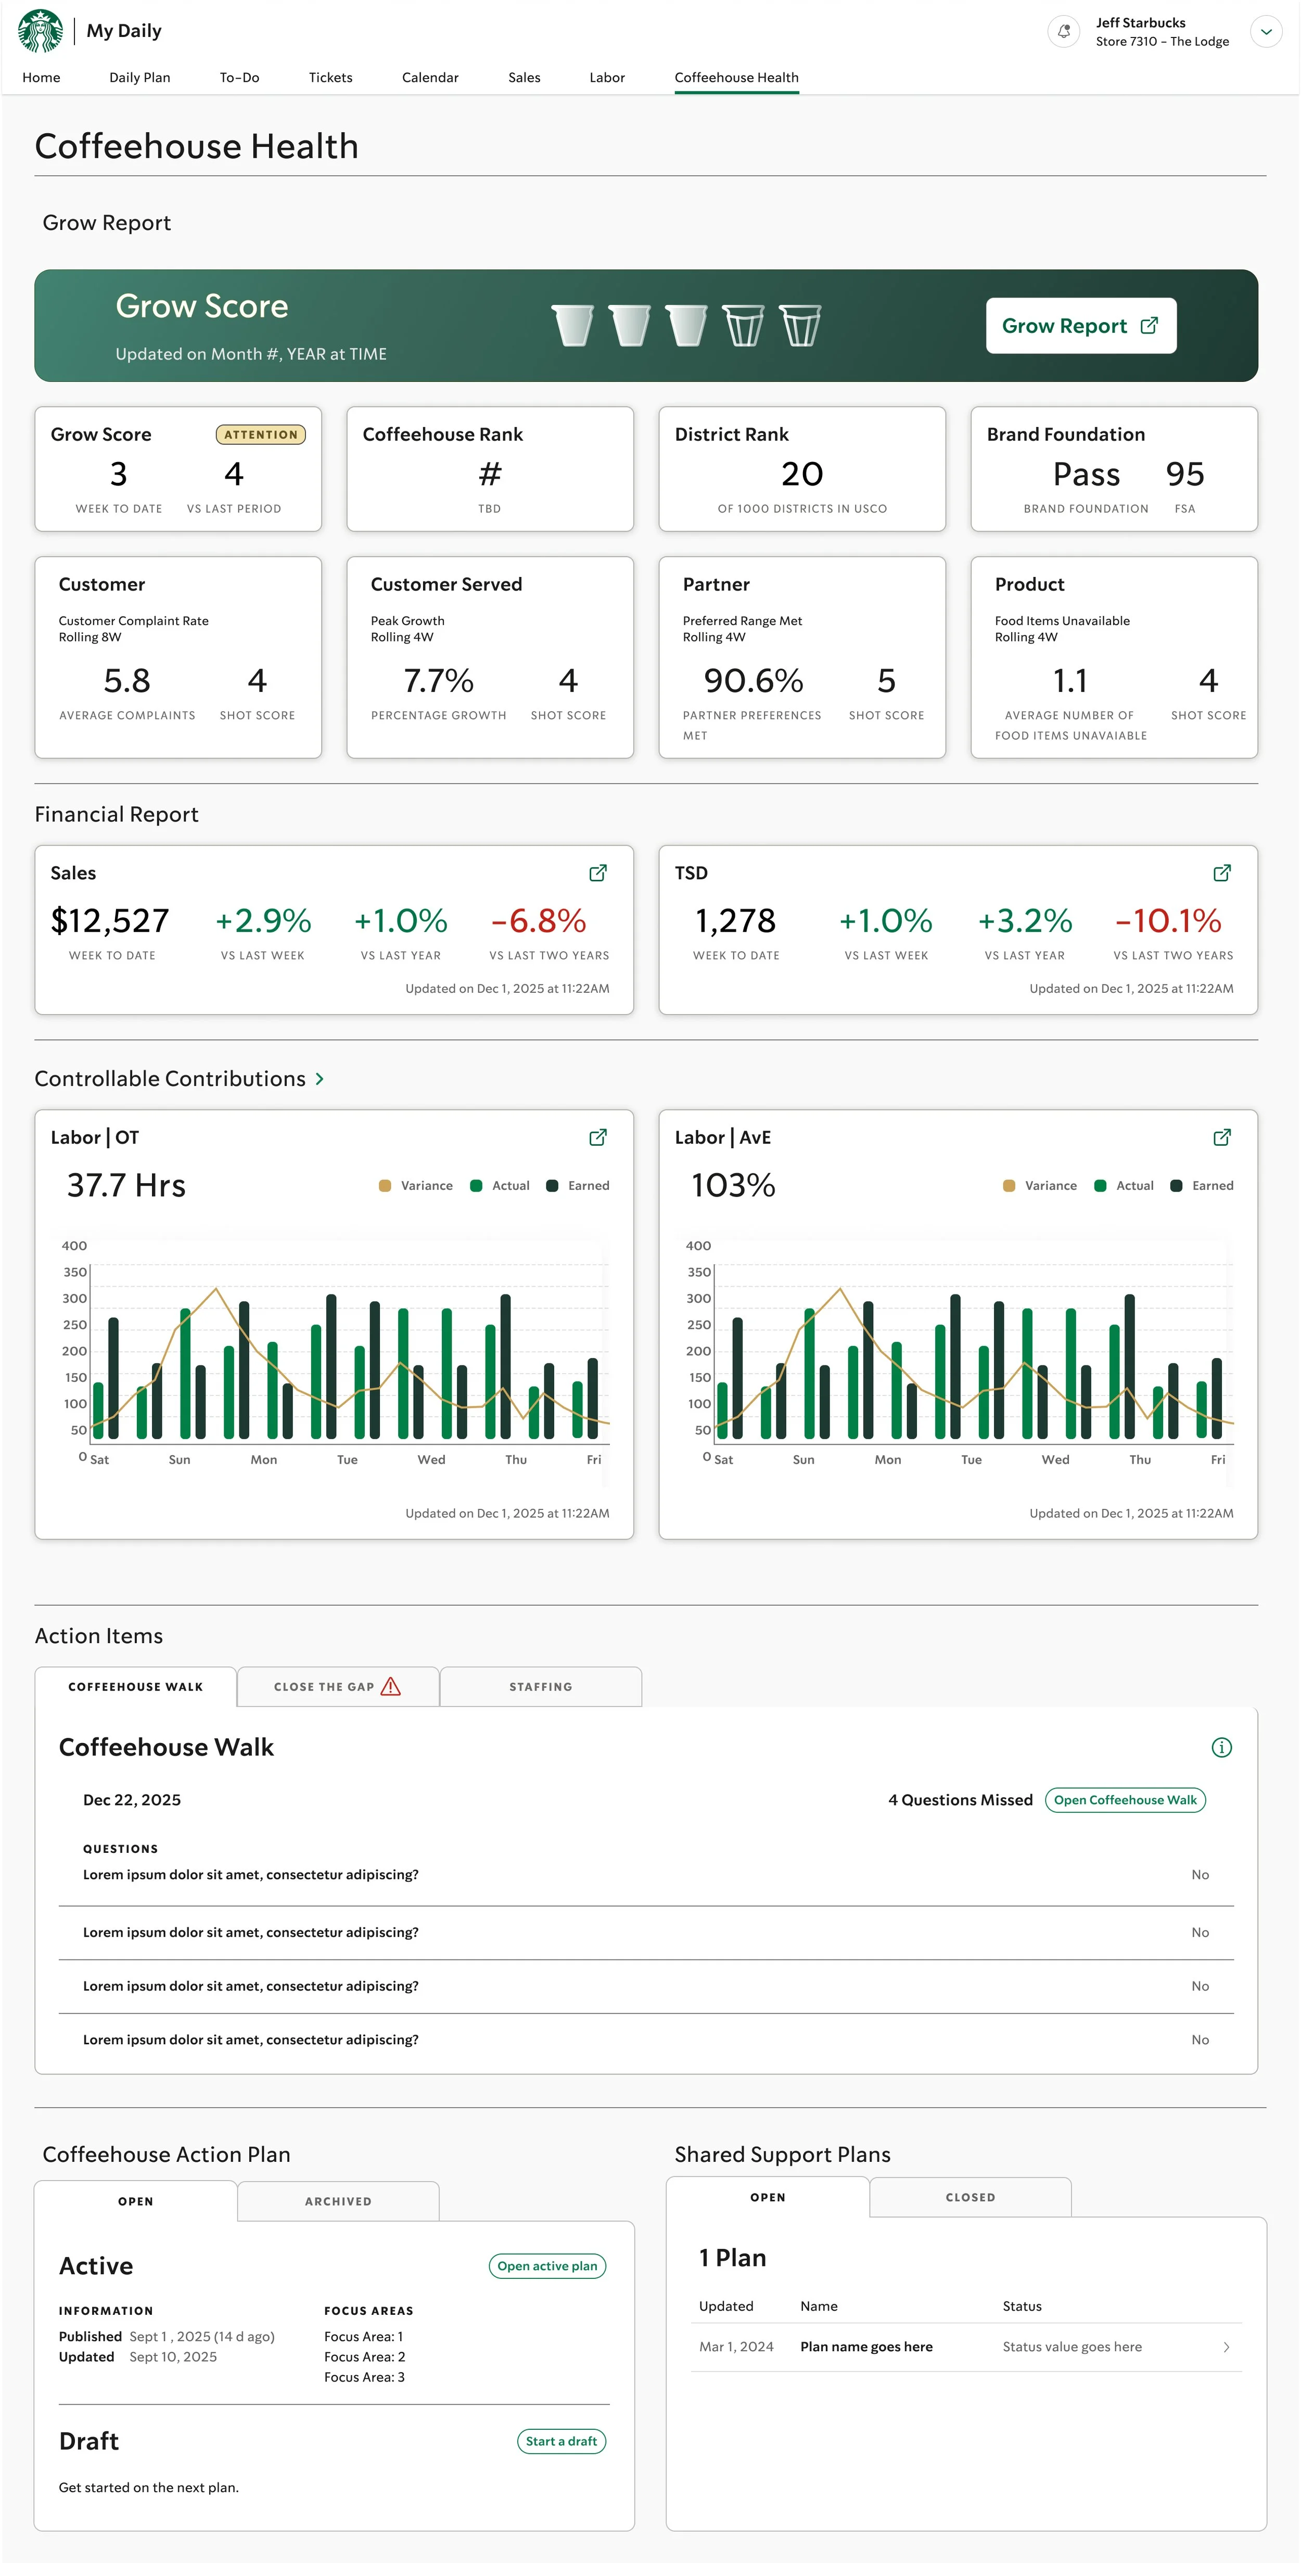This screenshot has height=2563, width=1301.
Task: Open Sales card external link icon
Action: pos(597,873)
